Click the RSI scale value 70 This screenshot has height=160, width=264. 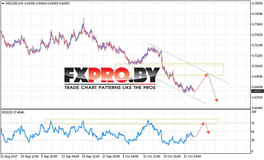(253, 123)
